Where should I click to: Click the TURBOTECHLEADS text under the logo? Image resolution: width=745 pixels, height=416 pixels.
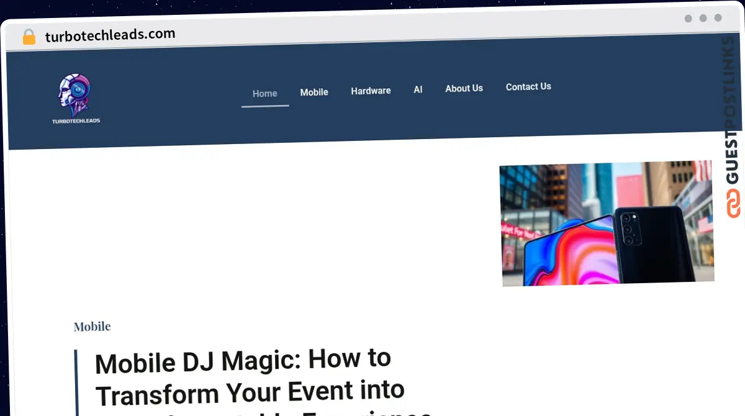76,120
